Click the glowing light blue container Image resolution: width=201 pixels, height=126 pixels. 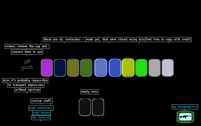click(100, 68)
